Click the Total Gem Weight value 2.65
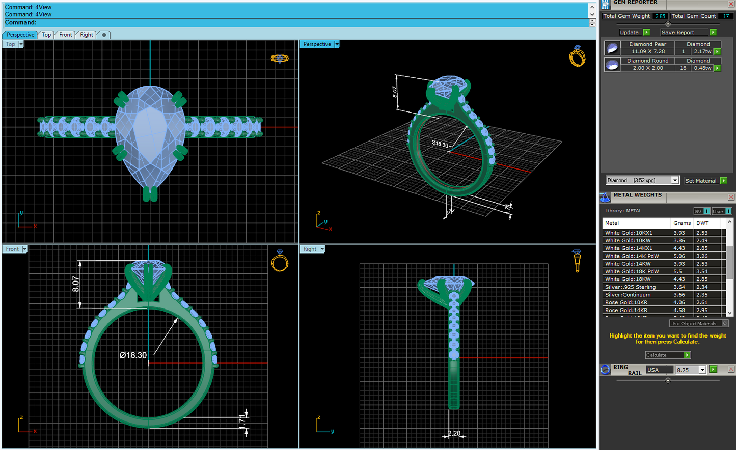The height and width of the screenshot is (450, 736). pos(660,16)
